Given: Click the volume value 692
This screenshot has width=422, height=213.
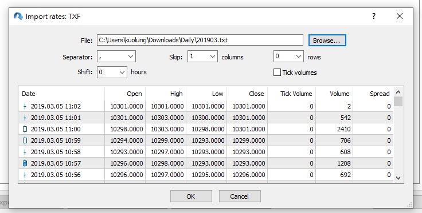Looking at the screenshot, I should 346,175.
